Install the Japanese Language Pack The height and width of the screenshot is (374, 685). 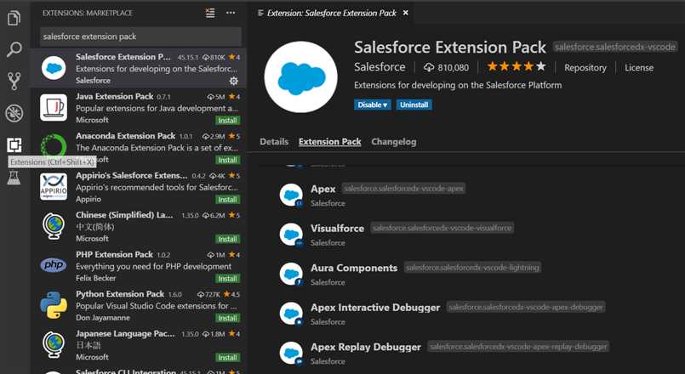click(x=227, y=358)
